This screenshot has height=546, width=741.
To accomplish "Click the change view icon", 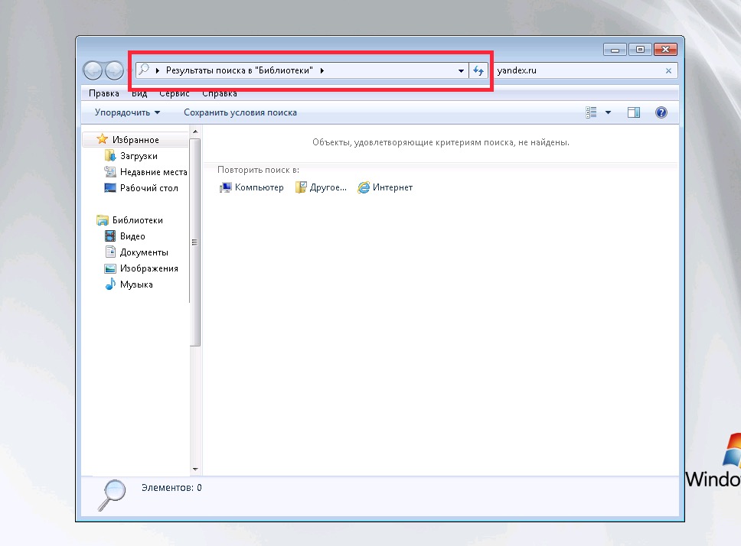I will [591, 112].
